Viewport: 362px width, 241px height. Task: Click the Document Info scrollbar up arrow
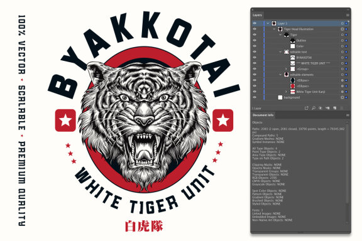347,121
